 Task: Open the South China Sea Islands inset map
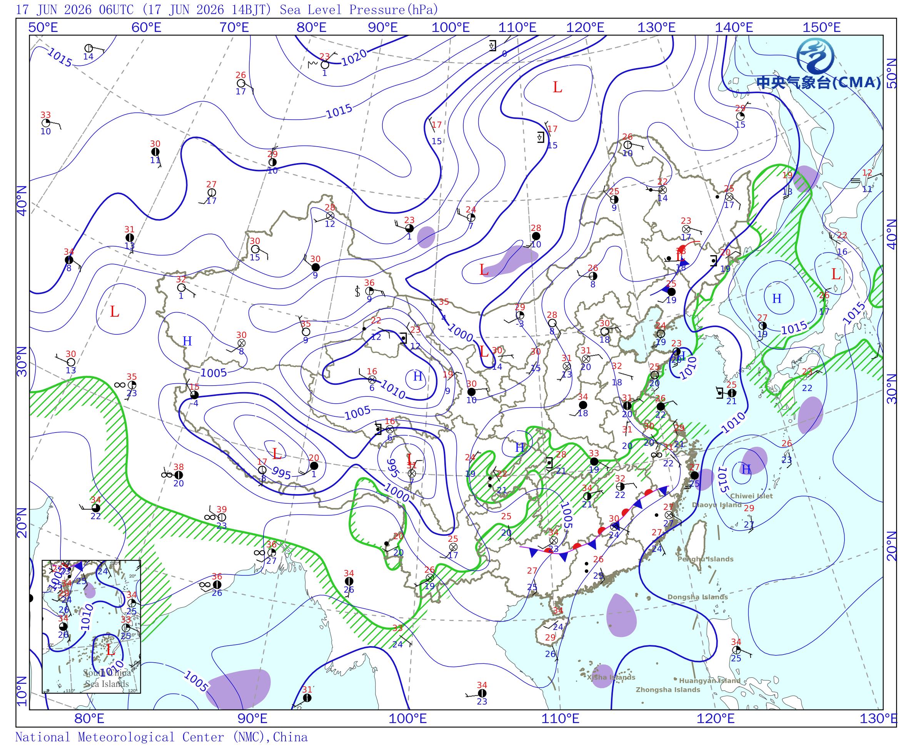click(91, 627)
